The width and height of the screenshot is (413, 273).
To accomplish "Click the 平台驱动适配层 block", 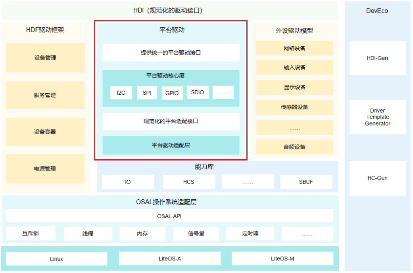I will pyautogui.click(x=171, y=145).
